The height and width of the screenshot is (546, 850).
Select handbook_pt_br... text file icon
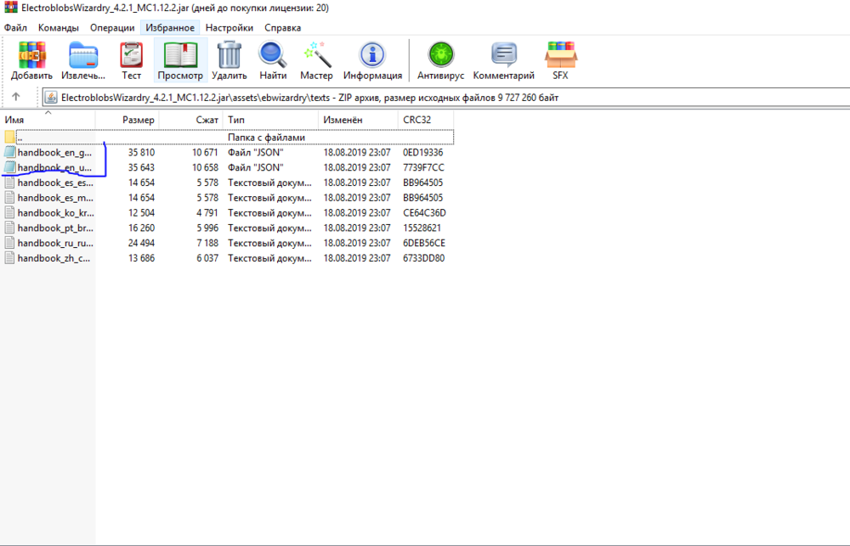pyautogui.click(x=9, y=228)
